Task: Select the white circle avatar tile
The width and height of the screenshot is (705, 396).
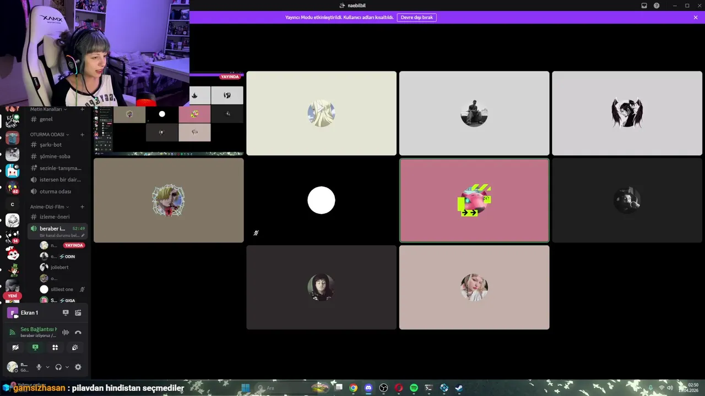Action: 321,200
